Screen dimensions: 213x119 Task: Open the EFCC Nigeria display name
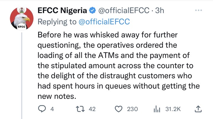pos(62,11)
